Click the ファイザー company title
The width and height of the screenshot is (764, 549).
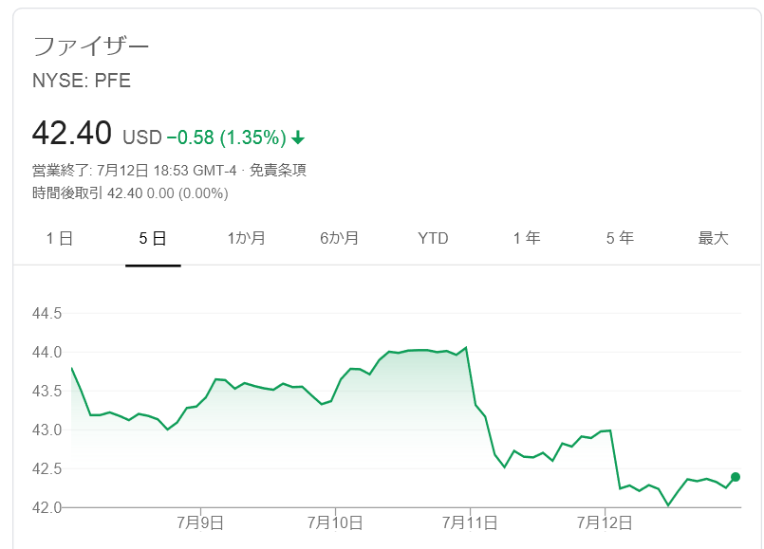pos(91,46)
